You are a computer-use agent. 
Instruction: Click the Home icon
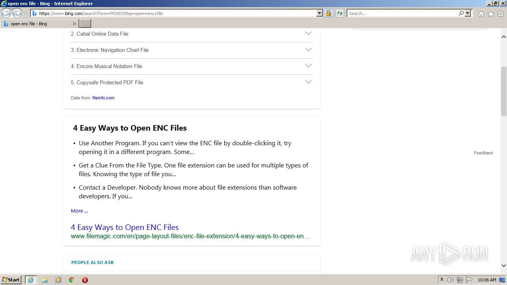click(481, 14)
